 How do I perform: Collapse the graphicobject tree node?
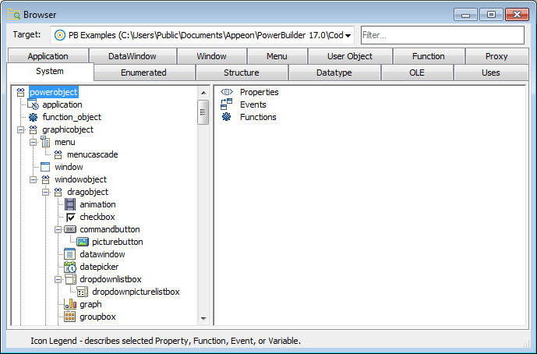(21, 129)
